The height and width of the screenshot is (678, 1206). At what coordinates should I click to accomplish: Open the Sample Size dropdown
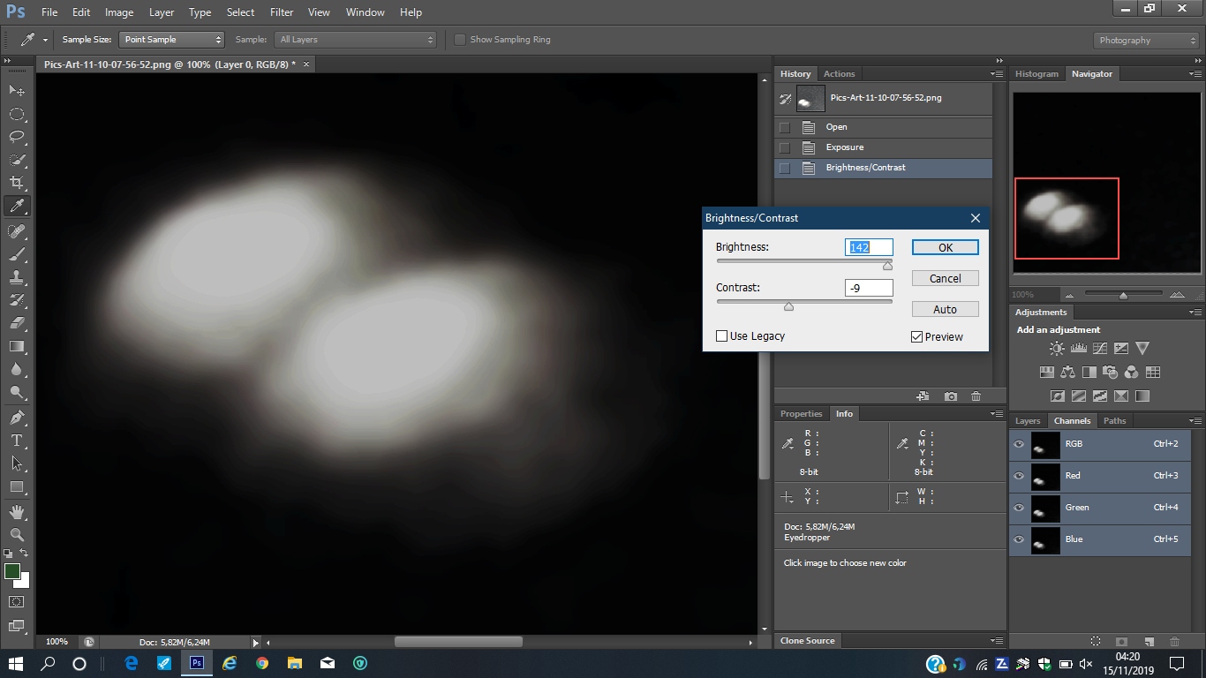click(172, 40)
